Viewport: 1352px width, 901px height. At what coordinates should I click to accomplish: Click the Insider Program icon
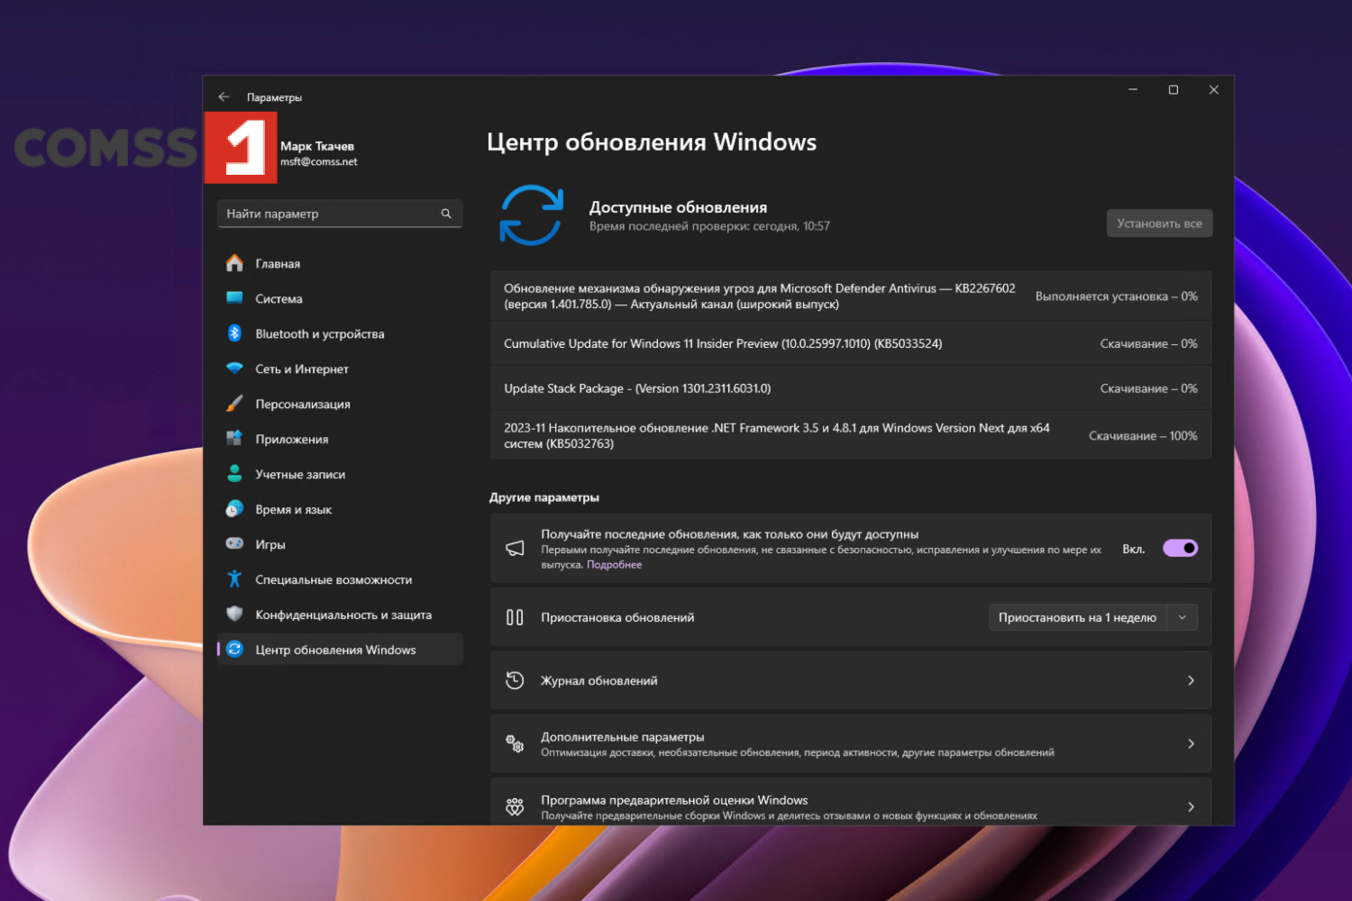pos(515,807)
